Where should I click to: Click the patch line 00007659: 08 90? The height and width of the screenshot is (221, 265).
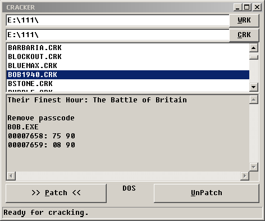pyautogui.click(x=41, y=145)
